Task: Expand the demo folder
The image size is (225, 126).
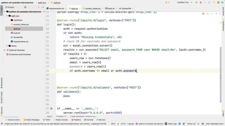Action: (7, 46)
